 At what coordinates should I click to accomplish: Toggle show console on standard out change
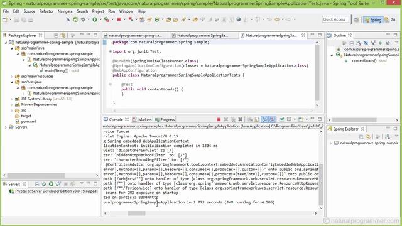point(265,119)
